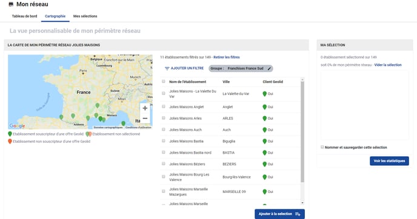This screenshot has height=219, width=417.
Task: Click the store icon next to Mon réseau
Action: click(x=11, y=4)
